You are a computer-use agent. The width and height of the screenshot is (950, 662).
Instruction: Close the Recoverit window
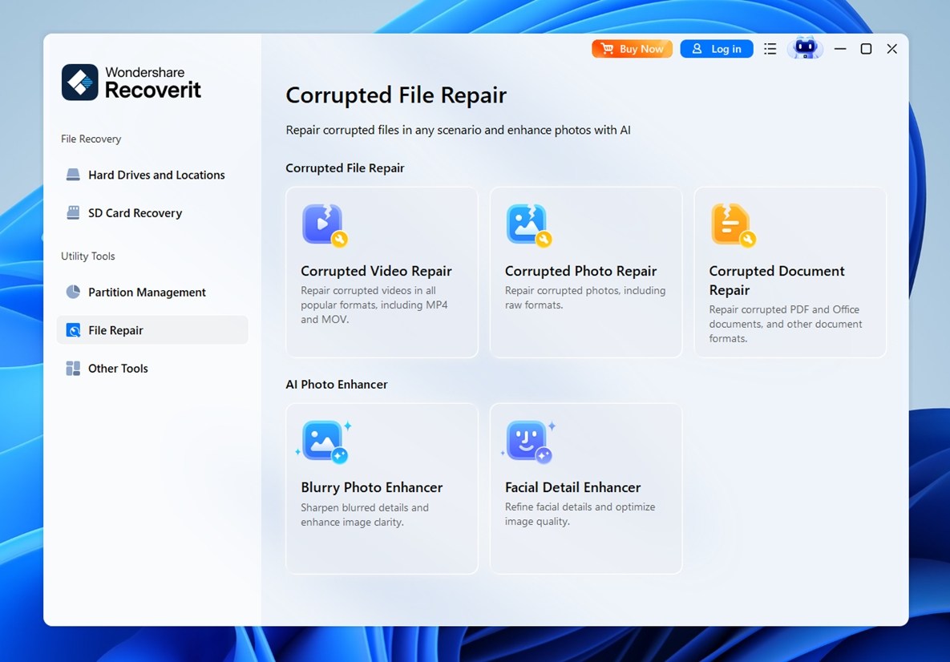(891, 48)
